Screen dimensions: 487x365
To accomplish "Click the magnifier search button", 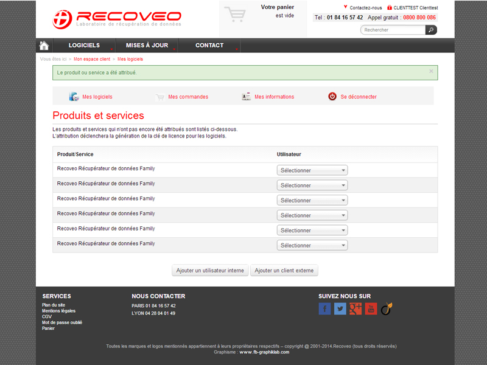I will (431, 30).
